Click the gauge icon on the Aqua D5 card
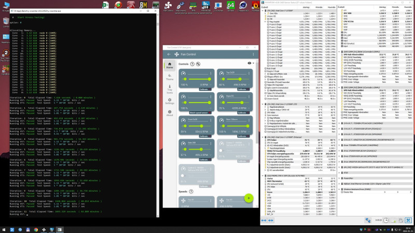Screen dimensions: 415x233 [222, 97]
